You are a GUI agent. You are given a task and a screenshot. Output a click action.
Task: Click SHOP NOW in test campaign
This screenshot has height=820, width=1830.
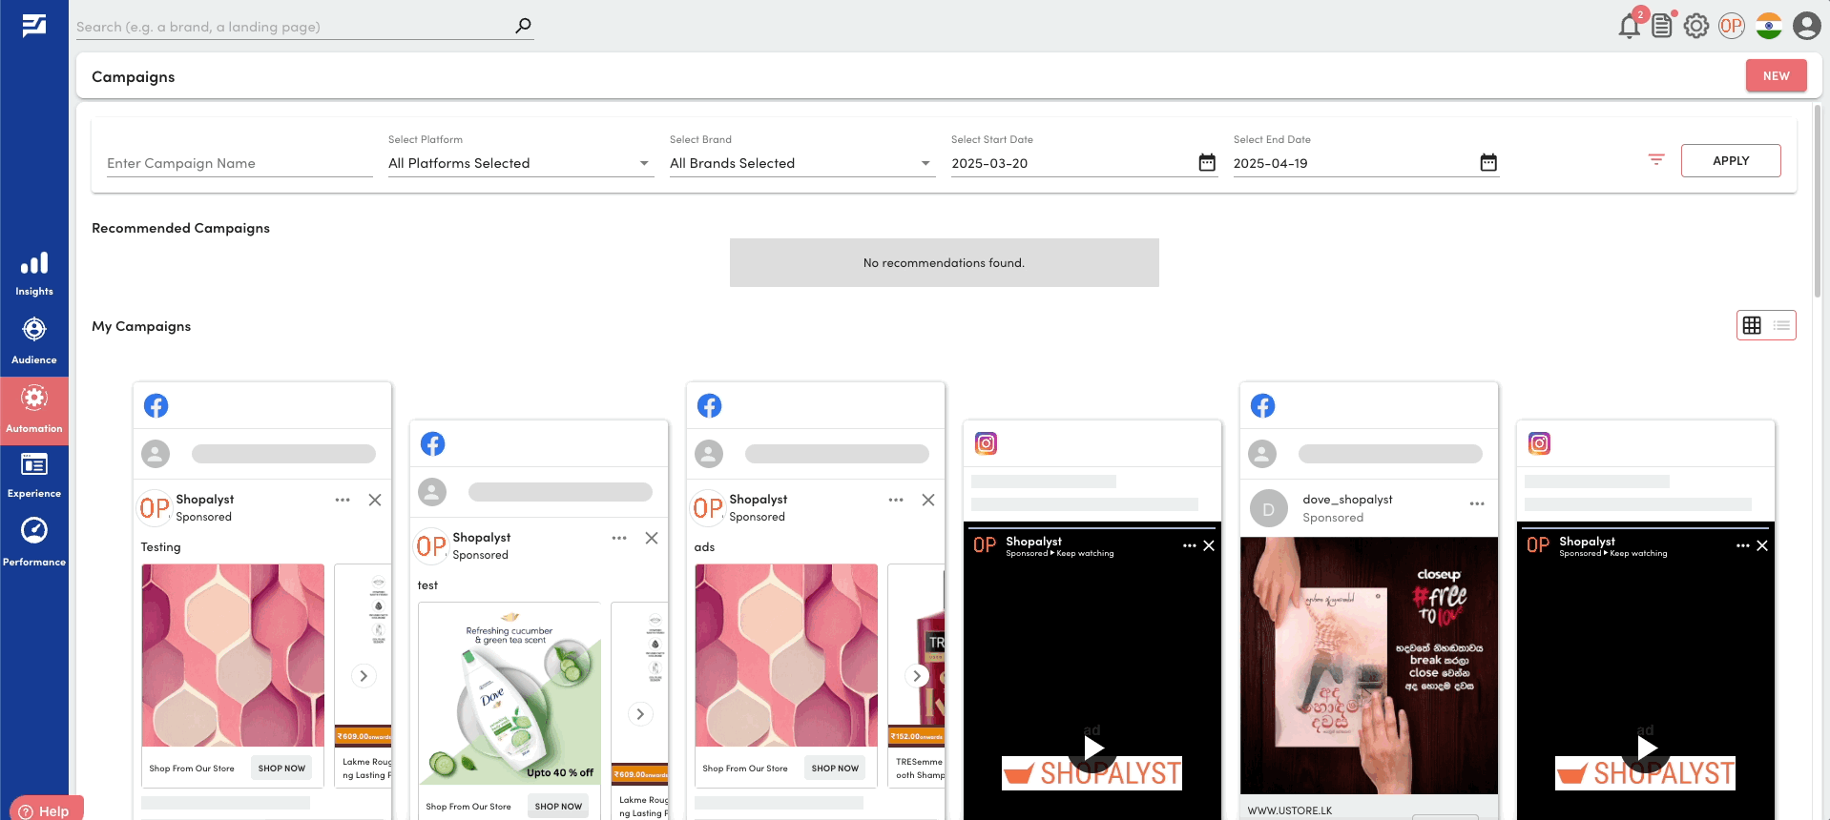click(558, 807)
